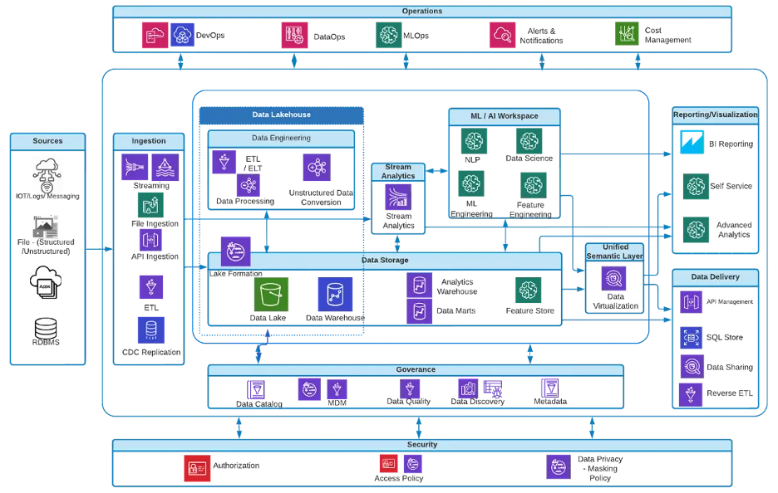Viewport: 778px width, 493px height.
Task: Click the Data Lakehouse header
Action: [x=281, y=115]
